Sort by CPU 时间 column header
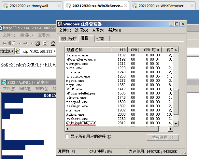The height and width of the screenshot is (159, 199). 150,50
